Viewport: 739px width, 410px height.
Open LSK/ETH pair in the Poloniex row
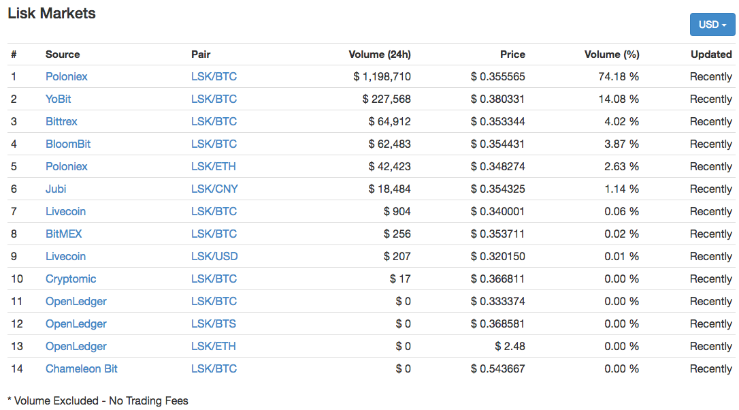click(x=214, y=167)
